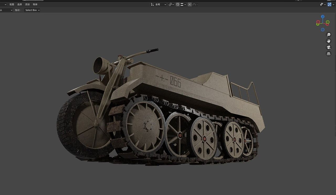Open the 物体 object menu
The width and height of the screenshot is (336, 195).
coord(35,4)
